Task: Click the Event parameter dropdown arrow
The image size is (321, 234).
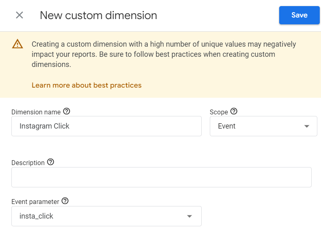Action: tap(189, 217)
